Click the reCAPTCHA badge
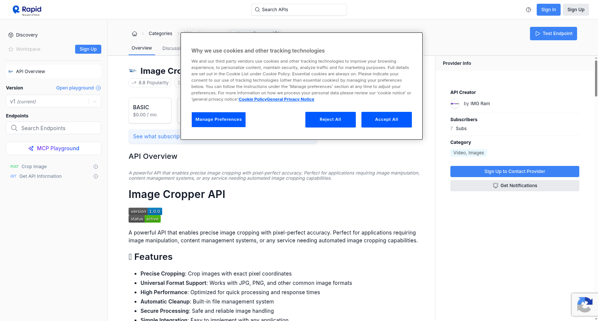 click(585, 305)
